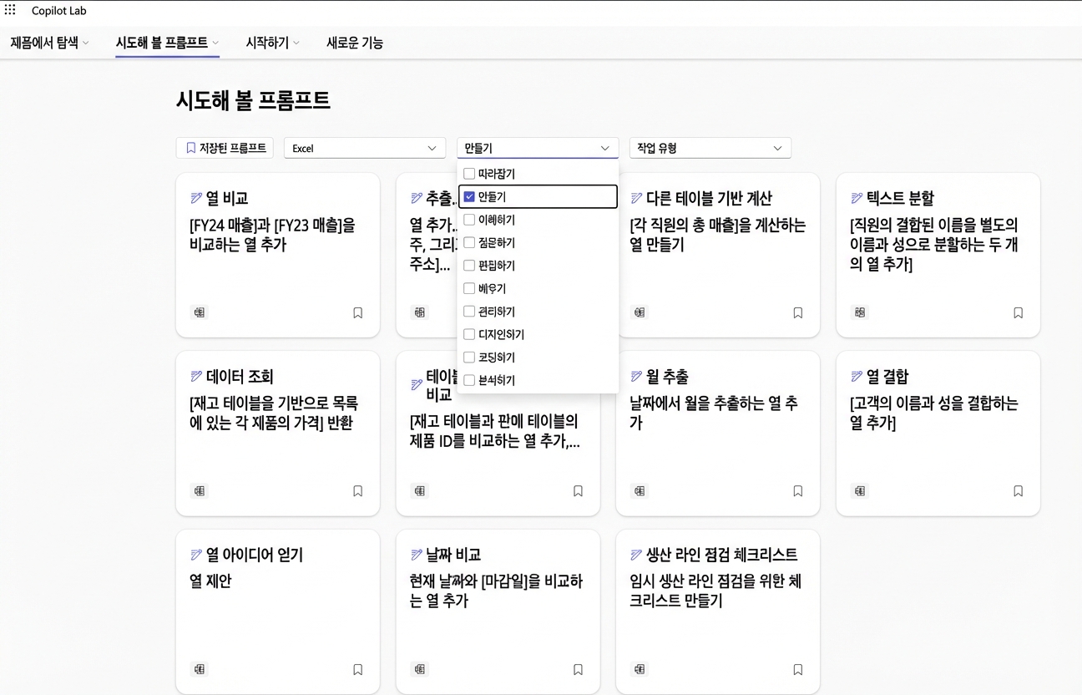
Task: Open the 텍스트 분할 card title
Action: tap(900, 198)
